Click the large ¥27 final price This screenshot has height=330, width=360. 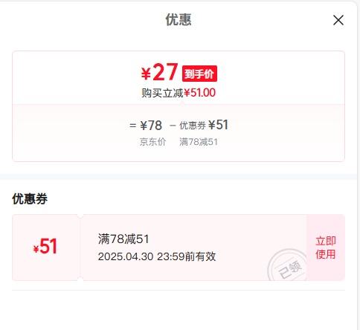159,72
